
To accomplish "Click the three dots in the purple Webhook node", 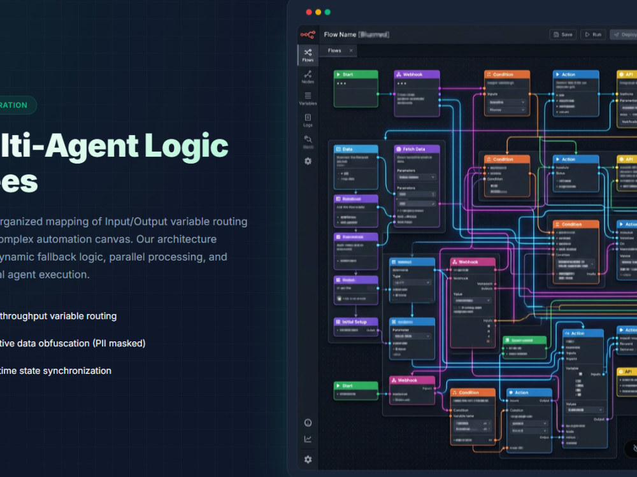I will (401, 83).
